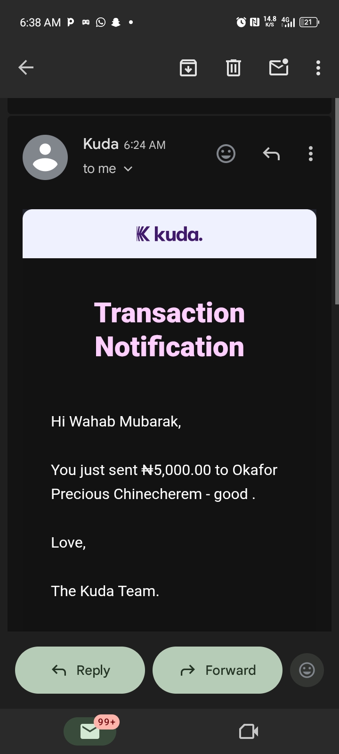Screen dimensions: 339x754
Task: Tap the Transaction Notification heading
Action: tap(169, 330)
